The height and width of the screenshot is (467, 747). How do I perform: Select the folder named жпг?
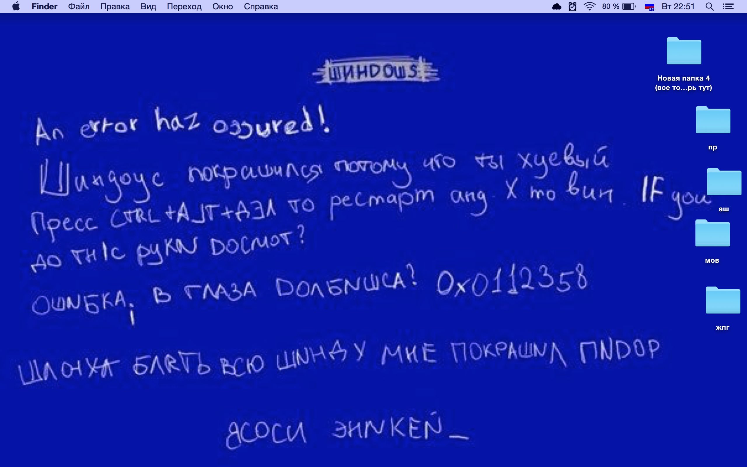coord(722,301)
